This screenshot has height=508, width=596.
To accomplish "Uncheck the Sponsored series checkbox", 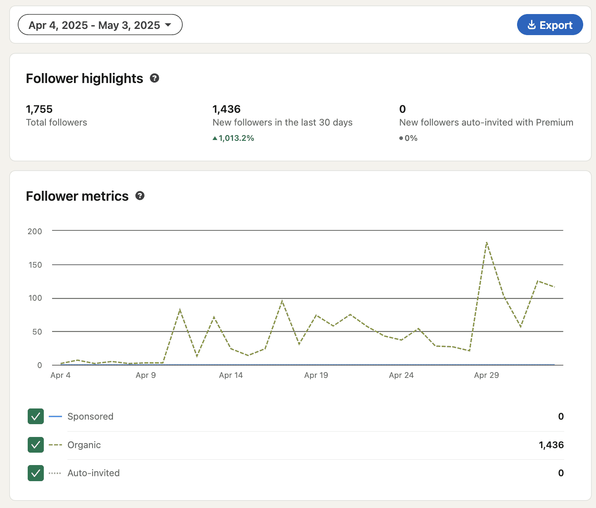I will (36, 416).
